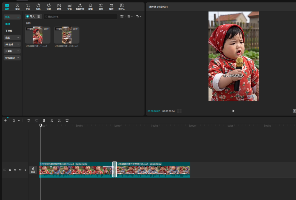Viewport: 296px width, 200px height.
Task: Expand the AI 生成 sidebar section
Action: (x=12, y=44)
